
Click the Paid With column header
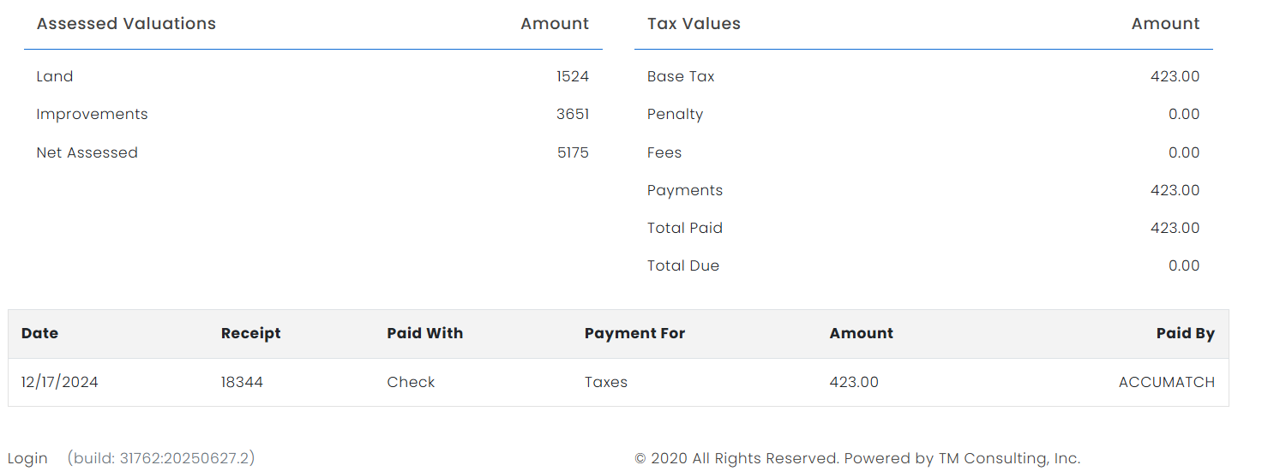[x=424, y=333]
